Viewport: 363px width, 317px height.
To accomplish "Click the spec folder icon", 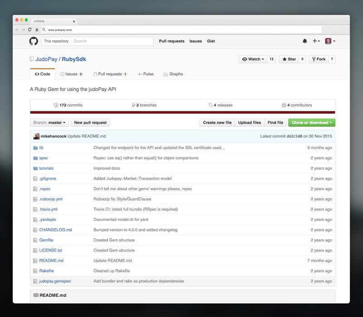I will click(x=35, y=158).
